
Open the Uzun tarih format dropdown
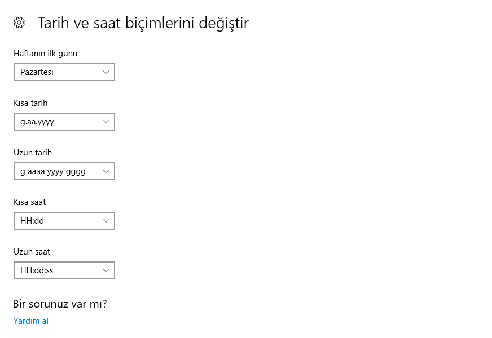tap(64, 171)
